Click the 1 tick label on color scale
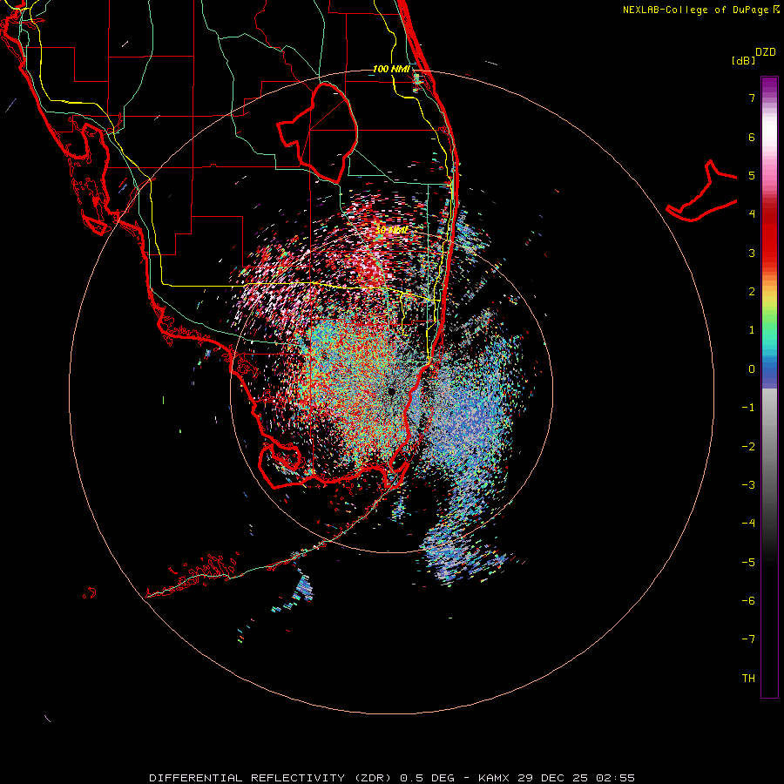This screenshot has height=784, width=784. pyautogui.click(x=752, y=330)
